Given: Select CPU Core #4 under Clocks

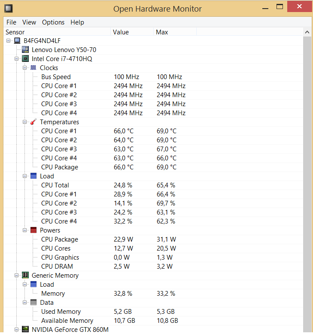Looking at the screenshot, I should [153, 113].
